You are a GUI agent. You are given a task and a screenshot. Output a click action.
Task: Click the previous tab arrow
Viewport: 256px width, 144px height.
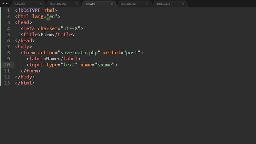point(4,4)
